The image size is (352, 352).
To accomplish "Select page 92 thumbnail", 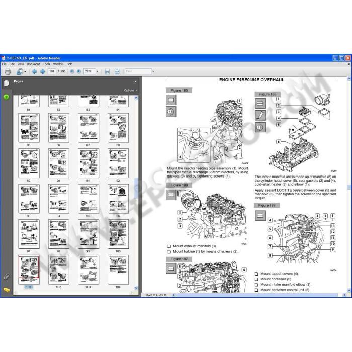I will click(x=118, y=163).
